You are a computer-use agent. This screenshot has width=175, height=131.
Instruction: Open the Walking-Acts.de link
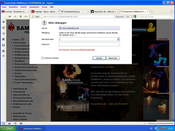click(x=22, y=104)
